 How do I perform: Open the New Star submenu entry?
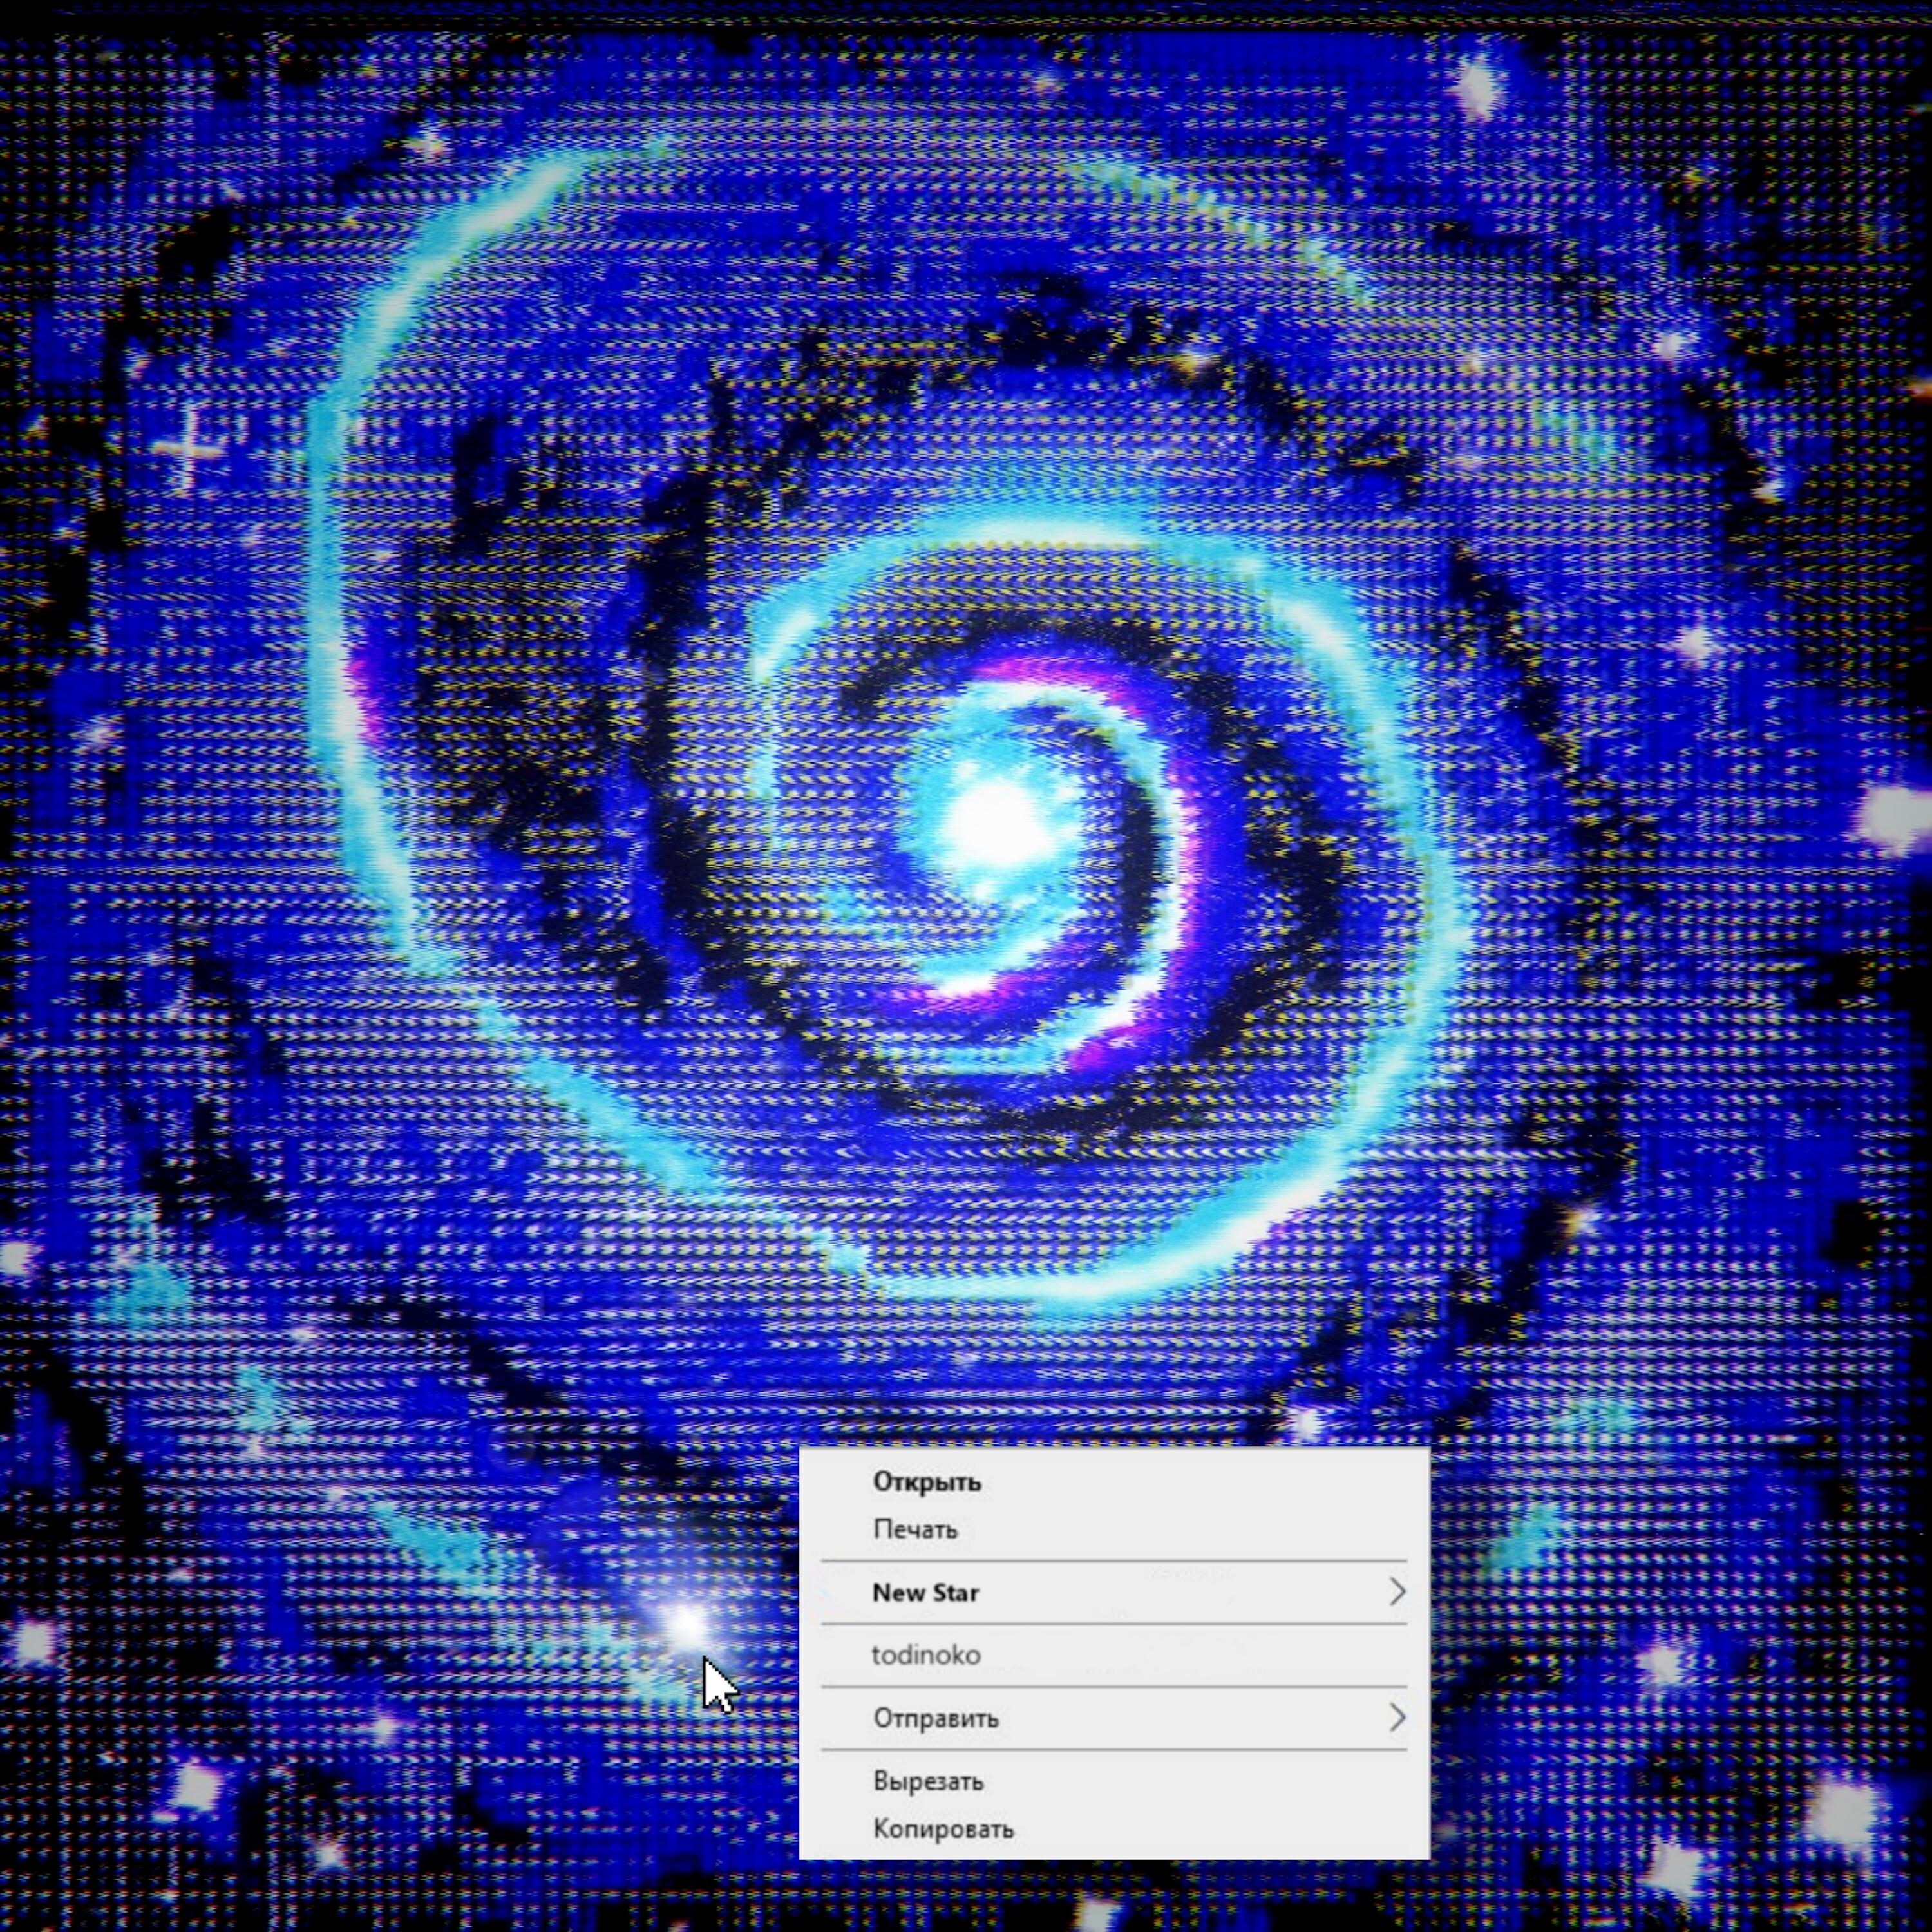point(1114,1593)
